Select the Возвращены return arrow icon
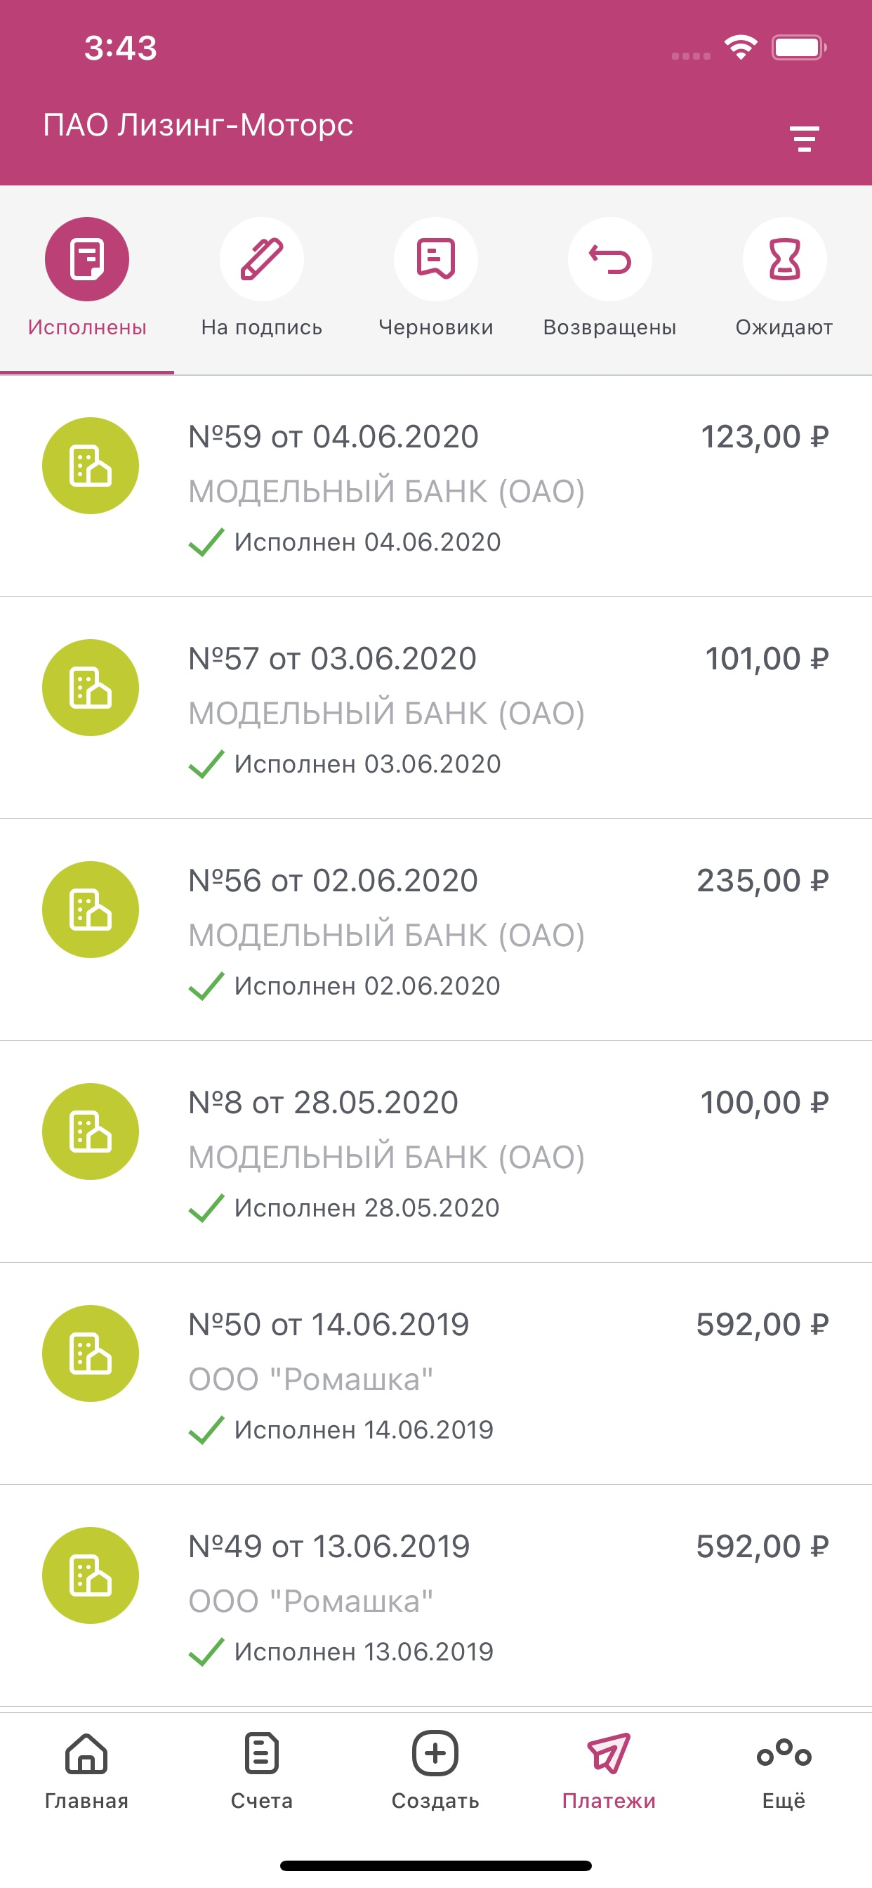 point(609,258)
